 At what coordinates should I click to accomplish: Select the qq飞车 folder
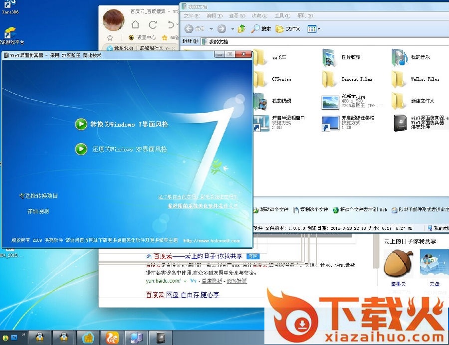point(270,57)
